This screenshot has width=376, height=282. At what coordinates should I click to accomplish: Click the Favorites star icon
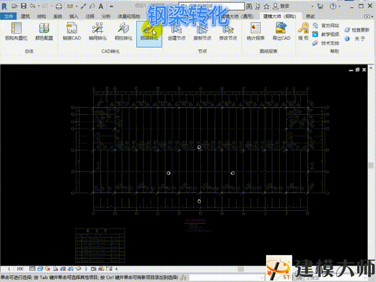[266, 6]
